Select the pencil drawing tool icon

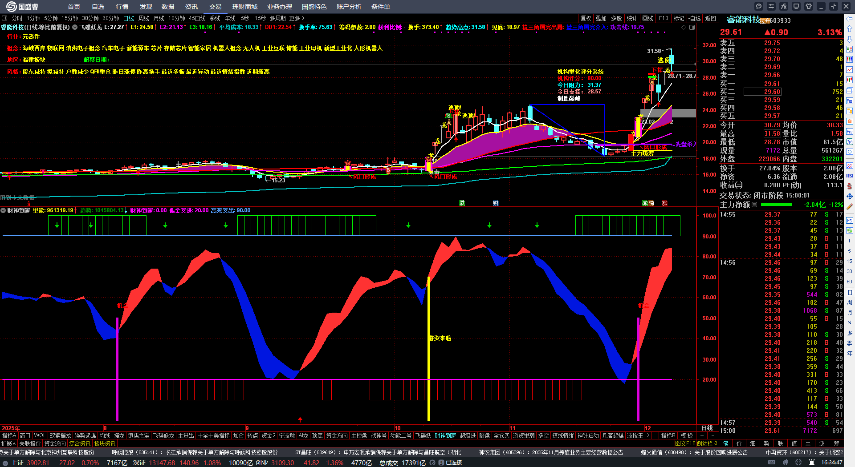(x=850, y=207)
